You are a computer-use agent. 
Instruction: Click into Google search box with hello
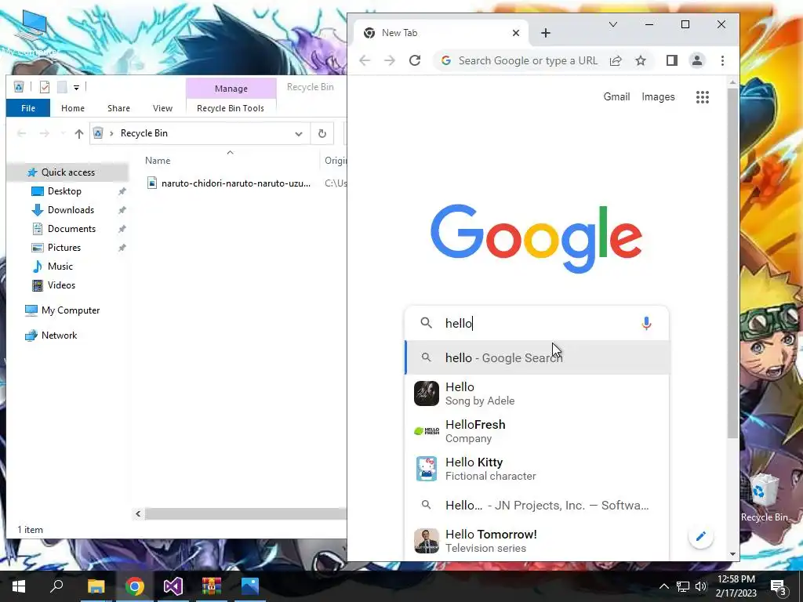[538, 323]
